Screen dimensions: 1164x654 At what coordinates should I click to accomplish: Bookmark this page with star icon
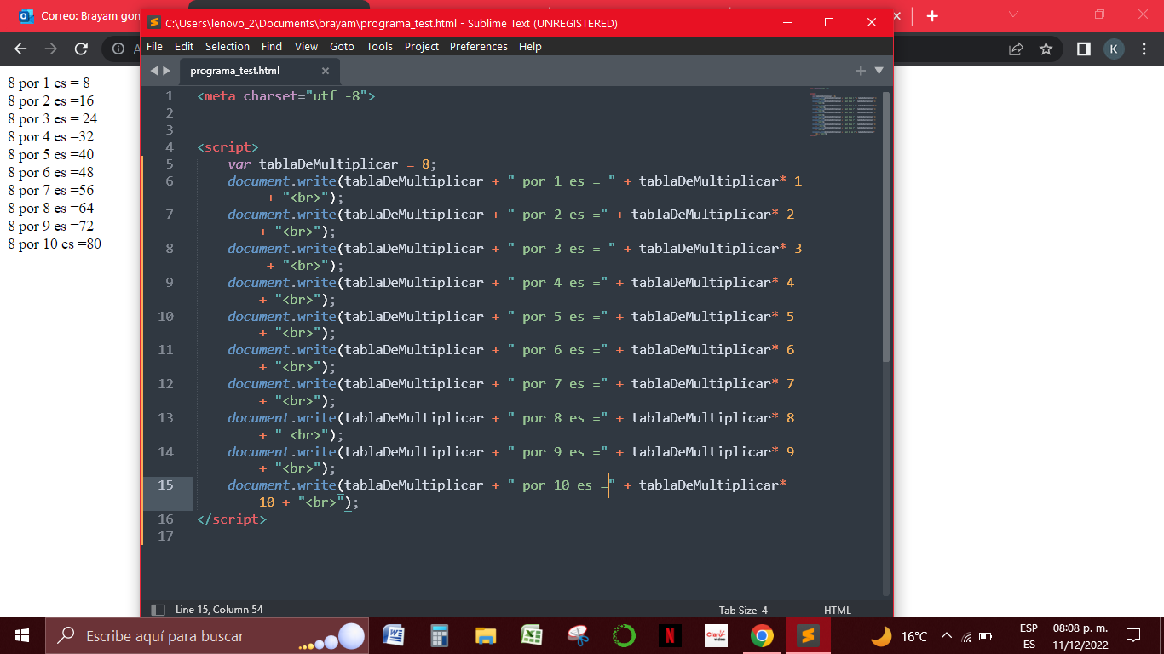tap(1046, 49)
